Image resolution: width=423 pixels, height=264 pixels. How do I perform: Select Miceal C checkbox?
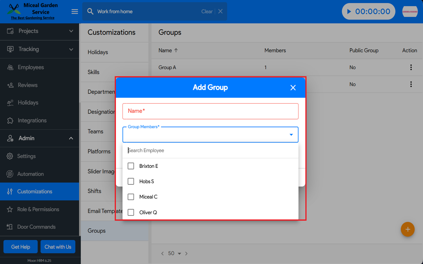click(x=131, y=197)
